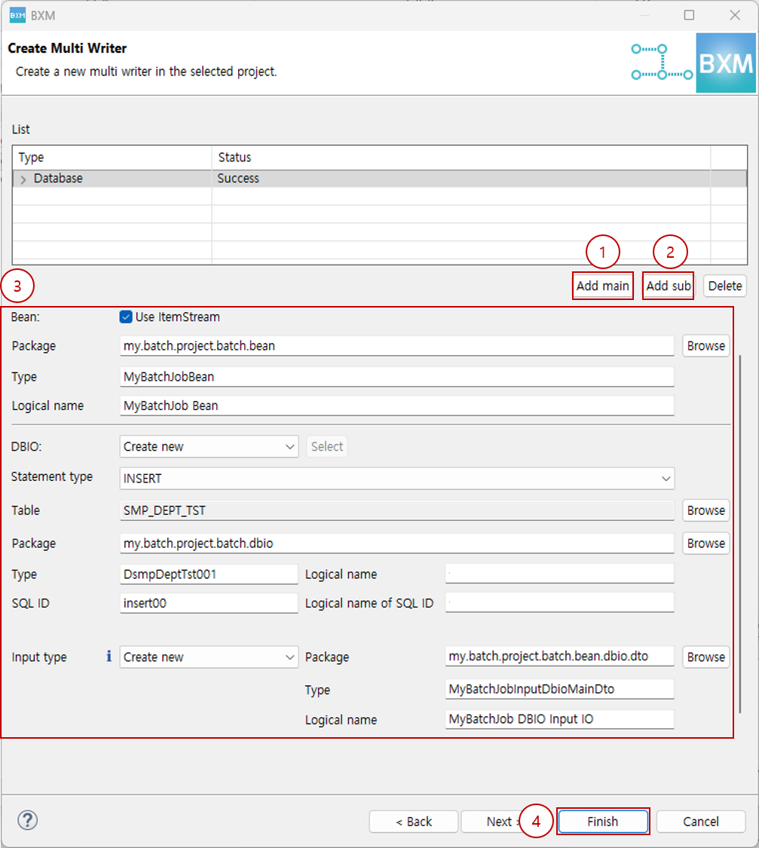This screenshot has height=848, width=759.
Task: Expand the Database row in the list
Action: pos(23,179)
